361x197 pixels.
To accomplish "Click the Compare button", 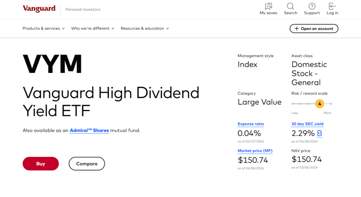I will (x=87, y=164).
